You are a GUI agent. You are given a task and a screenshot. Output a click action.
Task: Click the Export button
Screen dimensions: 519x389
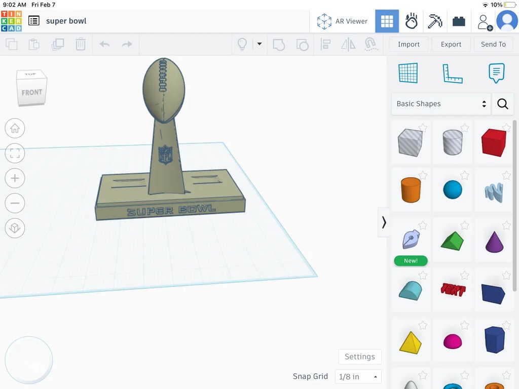(451, 44)
